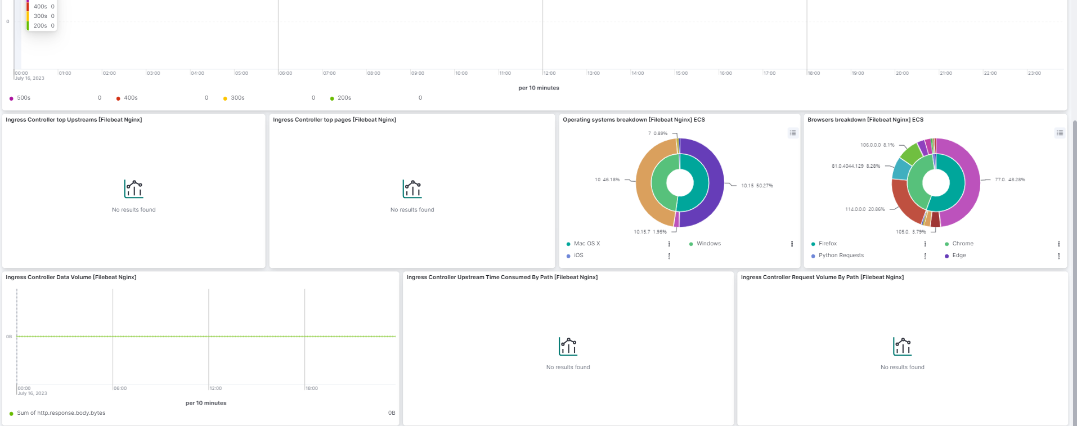Click Request Volume By Path panel title

[822, 277]
